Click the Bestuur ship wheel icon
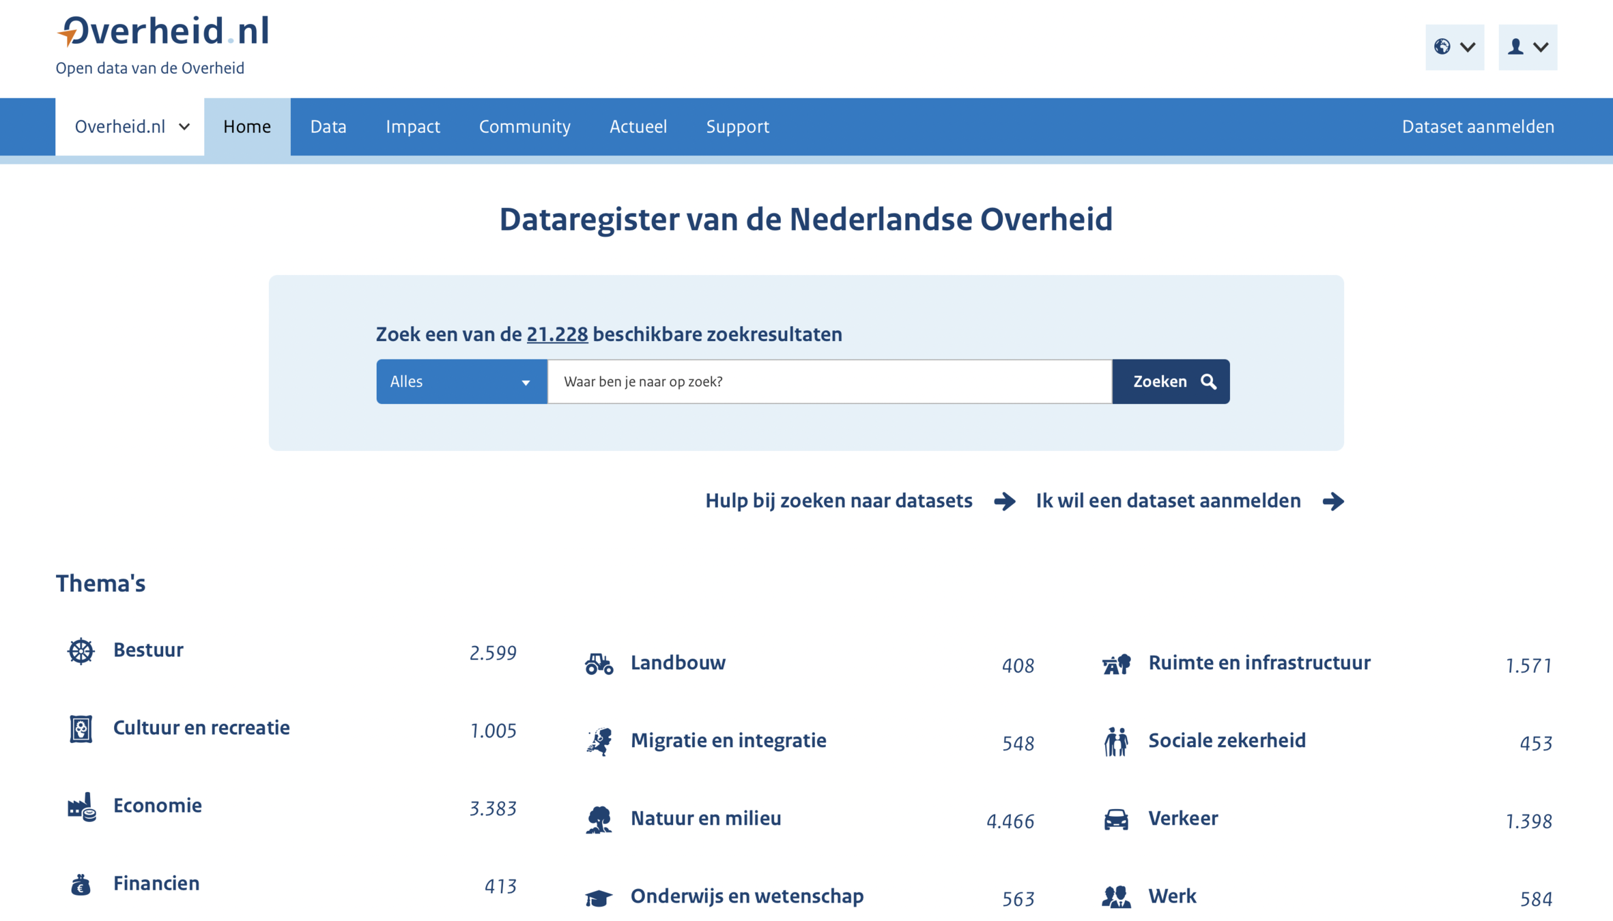The width and height of the screenshot is (1613, 921). click(x=81, y=651)
